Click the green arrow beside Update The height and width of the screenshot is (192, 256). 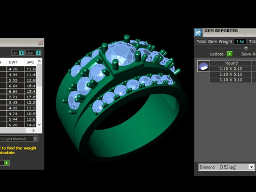[x=230, y=54]
